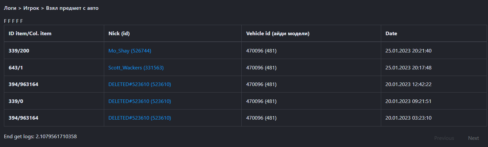Select the 339/200 item cell

click(x=19, y=51)
